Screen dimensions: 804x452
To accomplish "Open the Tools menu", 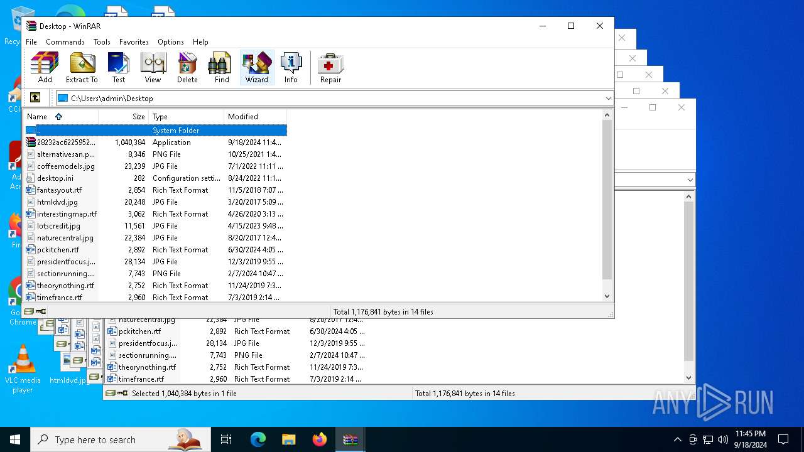I will [x=102, y=42].
